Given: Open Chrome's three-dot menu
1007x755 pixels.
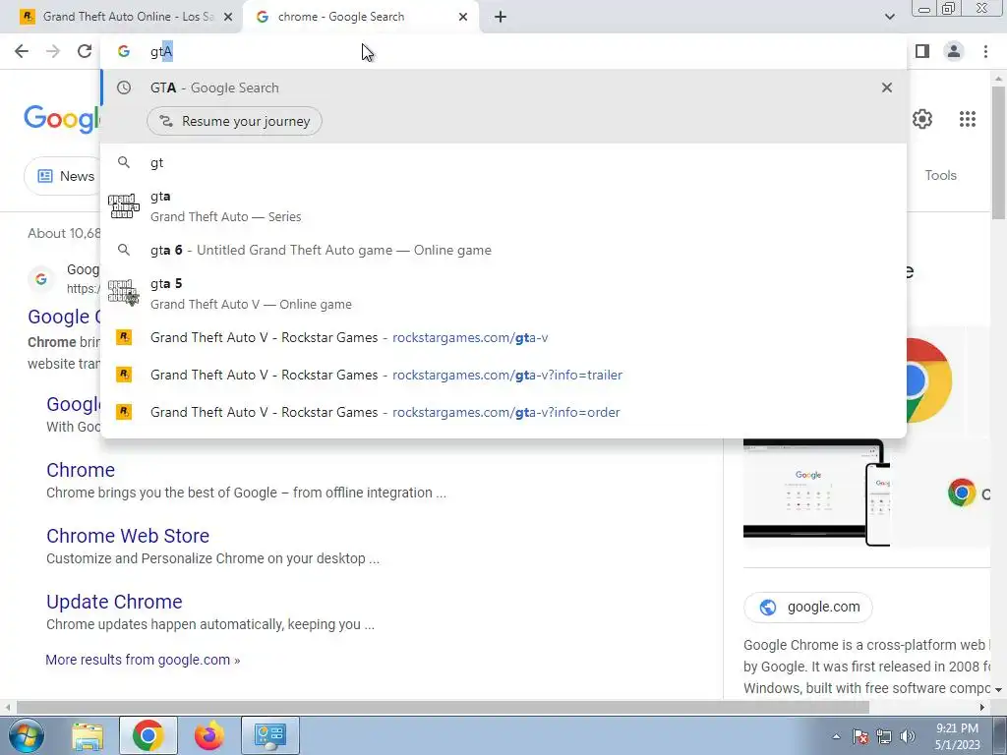Looking at the screenshot, I should (985, 51).
